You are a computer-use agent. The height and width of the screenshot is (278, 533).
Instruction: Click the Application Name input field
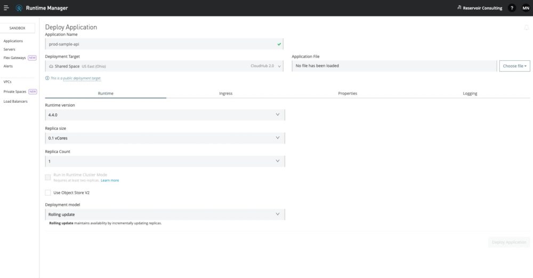(x=164, y=44)
